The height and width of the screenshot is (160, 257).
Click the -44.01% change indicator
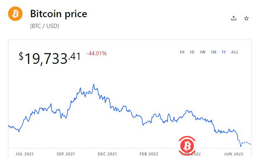point(97,54)
